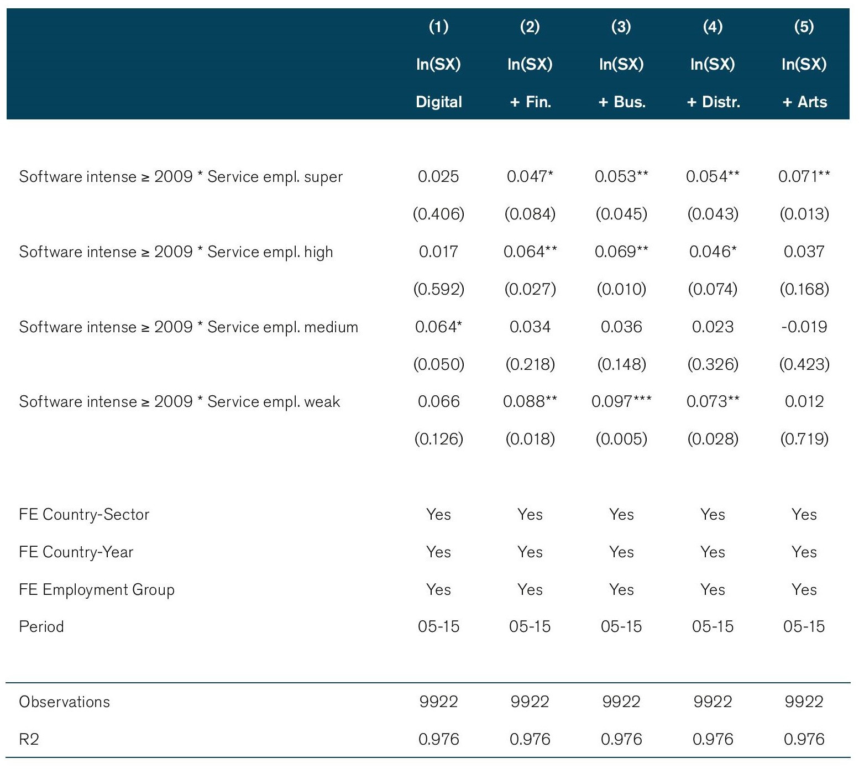Select the "Service empl. weak" row label
Viewport: 859px width, 769px height.
179,402
